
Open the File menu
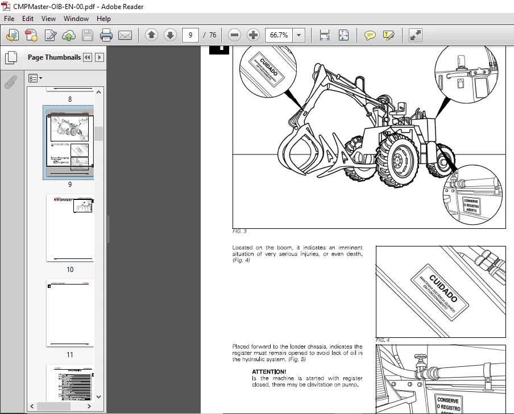coord(9,19)
